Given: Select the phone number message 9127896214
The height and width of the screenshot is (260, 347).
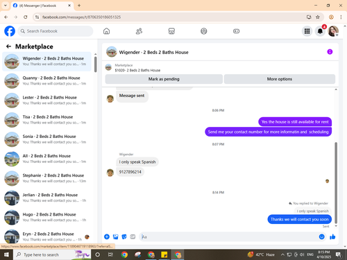Looking at the screenshot, I should point(130,172).
